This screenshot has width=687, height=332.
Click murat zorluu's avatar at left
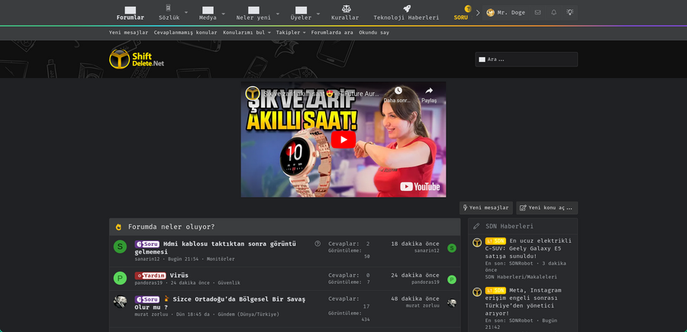click(x=120, y=301)
